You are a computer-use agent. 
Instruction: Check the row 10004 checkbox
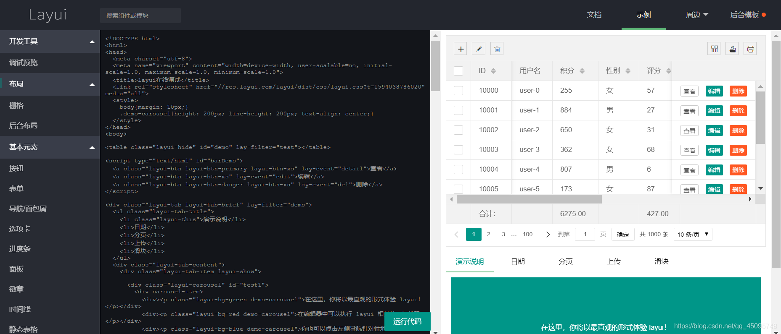point(458,170)
